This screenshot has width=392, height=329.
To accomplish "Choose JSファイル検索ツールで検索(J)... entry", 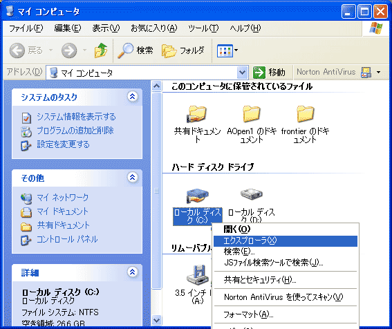I will coord(286,263).
